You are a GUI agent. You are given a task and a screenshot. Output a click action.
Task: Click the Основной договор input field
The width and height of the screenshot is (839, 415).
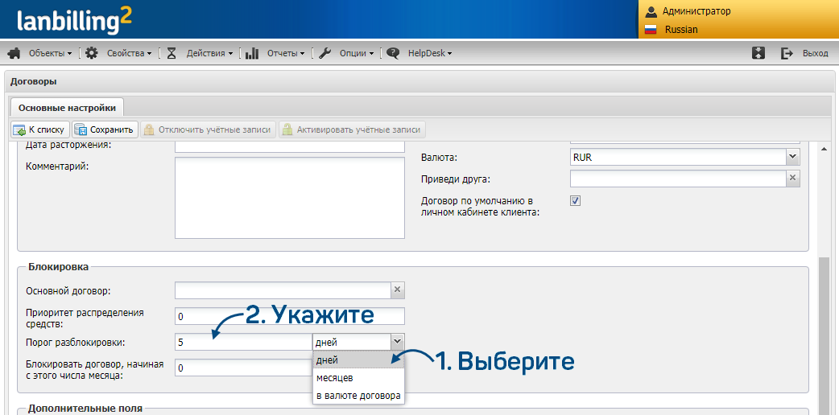(x=283, y=290)
